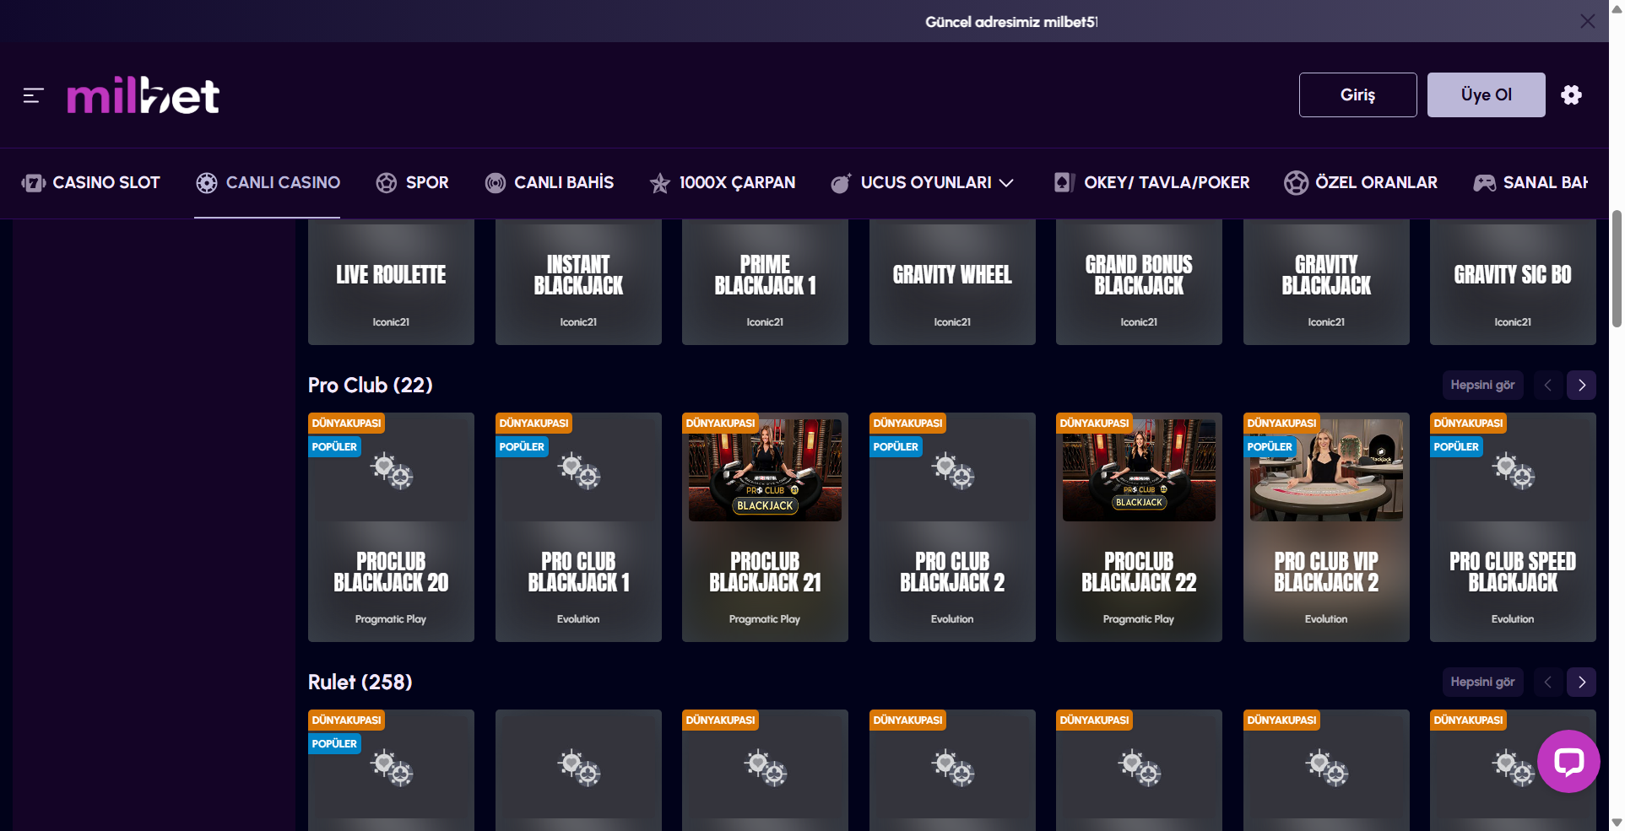Open the Spor section
Screen dimensions: 1625x831
pyautogui.click(x=412, y=183)
